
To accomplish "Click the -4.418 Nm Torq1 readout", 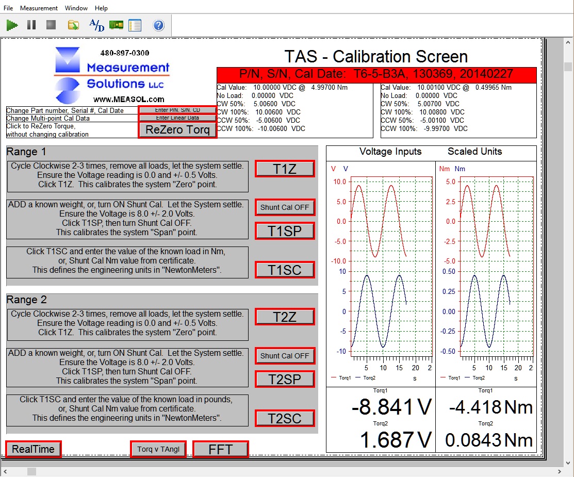I will click(490, 407).
